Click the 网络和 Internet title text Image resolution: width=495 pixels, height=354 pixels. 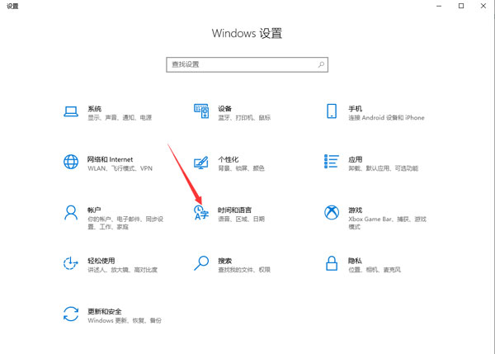coord(110,158)
